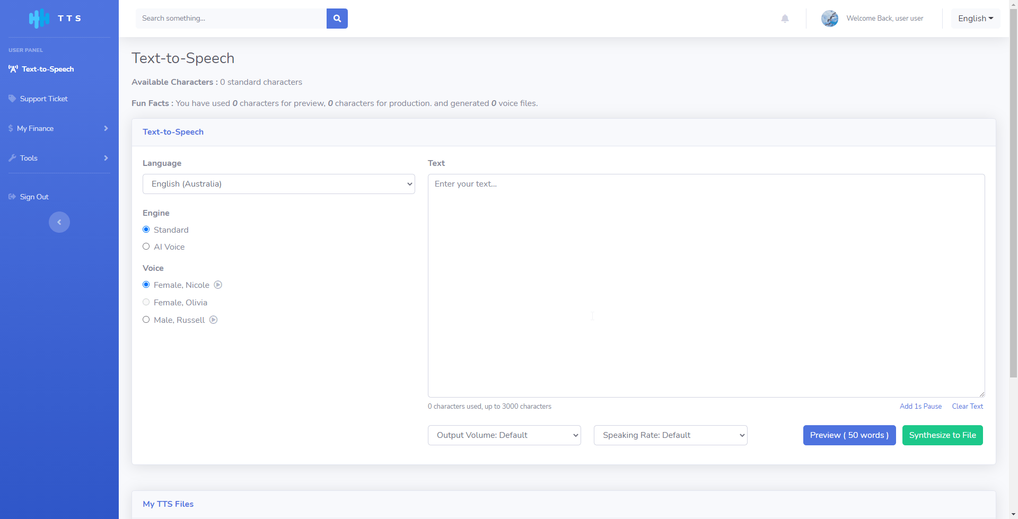1018x519 pixels.
Task: Go to Text-to-Speech in the sidebar
Action: (48, 69)
